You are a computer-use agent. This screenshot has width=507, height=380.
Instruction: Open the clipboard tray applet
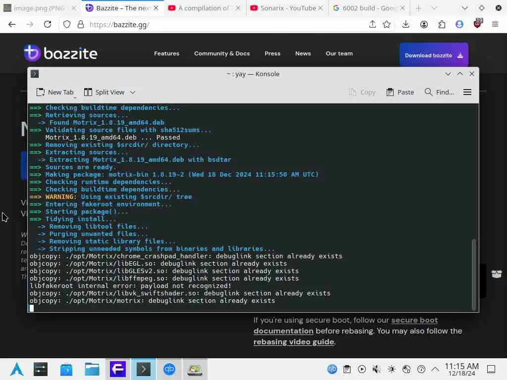347,369
